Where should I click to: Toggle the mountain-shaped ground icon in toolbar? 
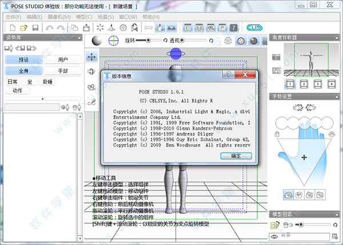(x=171, y=28)
